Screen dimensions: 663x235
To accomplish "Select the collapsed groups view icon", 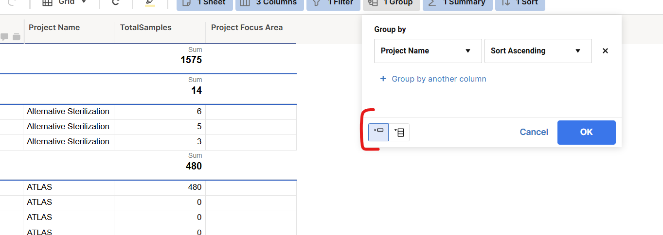I will (x=378, y=132).
